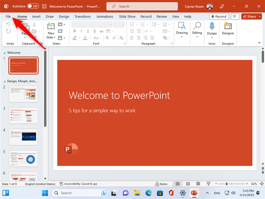Click Increase Font Size icon
Image resolution: width=265 pixels, height=199 pixels.
(x=108, y=38)
